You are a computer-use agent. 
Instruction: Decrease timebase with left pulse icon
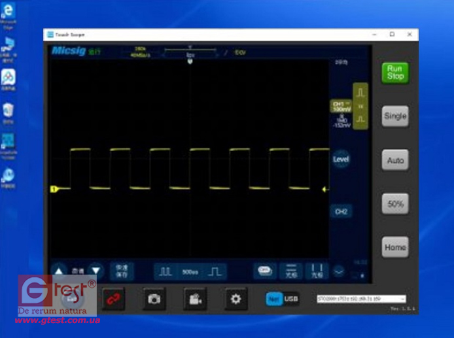point(166,271)
